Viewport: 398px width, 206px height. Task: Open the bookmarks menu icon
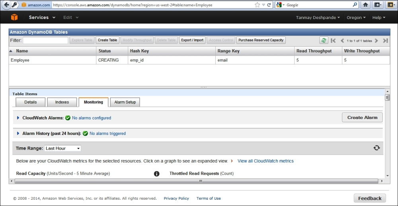click(377, 5)
